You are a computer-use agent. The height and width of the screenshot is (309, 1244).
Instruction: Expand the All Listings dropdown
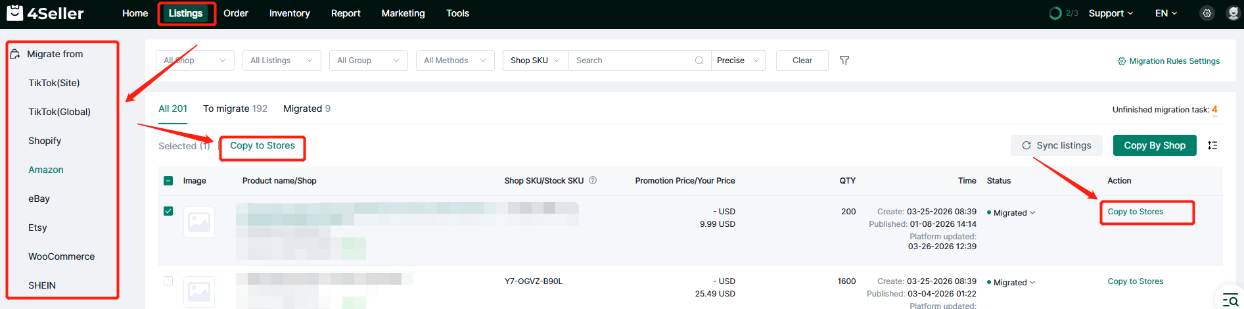coord(281,60)
